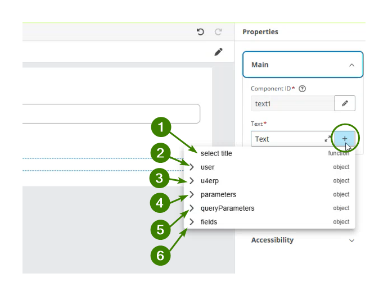Expand the fields object chevron
388x296 pixels.
(192, 222)
